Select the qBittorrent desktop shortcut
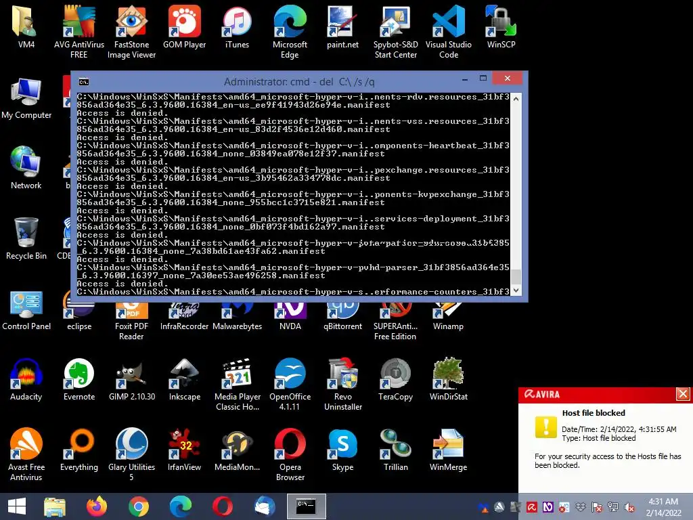 342,318
